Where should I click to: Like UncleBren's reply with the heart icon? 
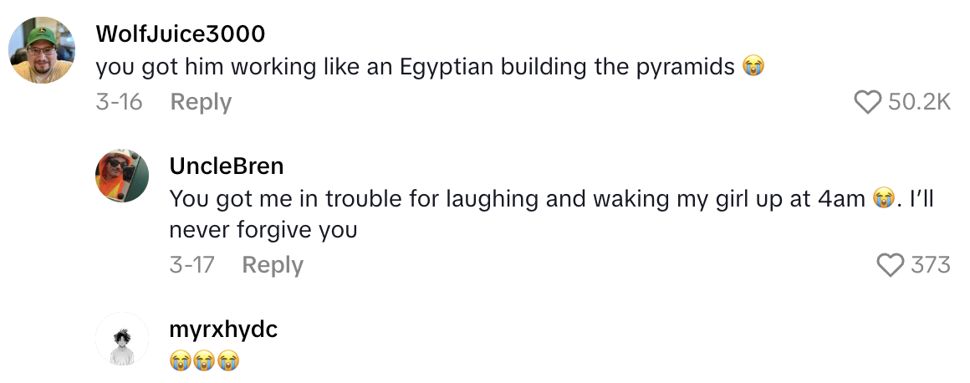coord(891,265)
